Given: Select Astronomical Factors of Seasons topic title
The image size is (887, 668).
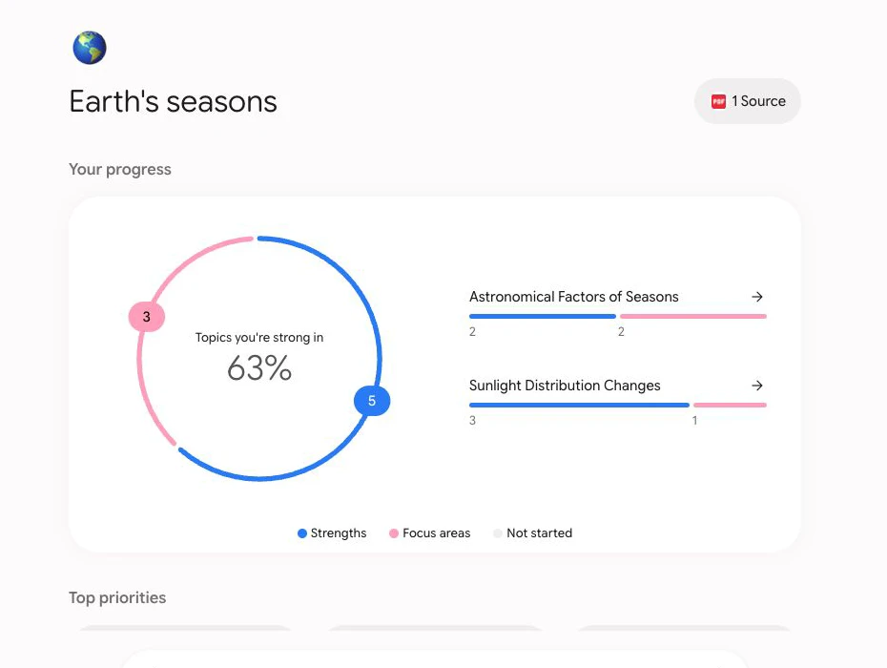Looking at the screenshot, I should (573, 297).
